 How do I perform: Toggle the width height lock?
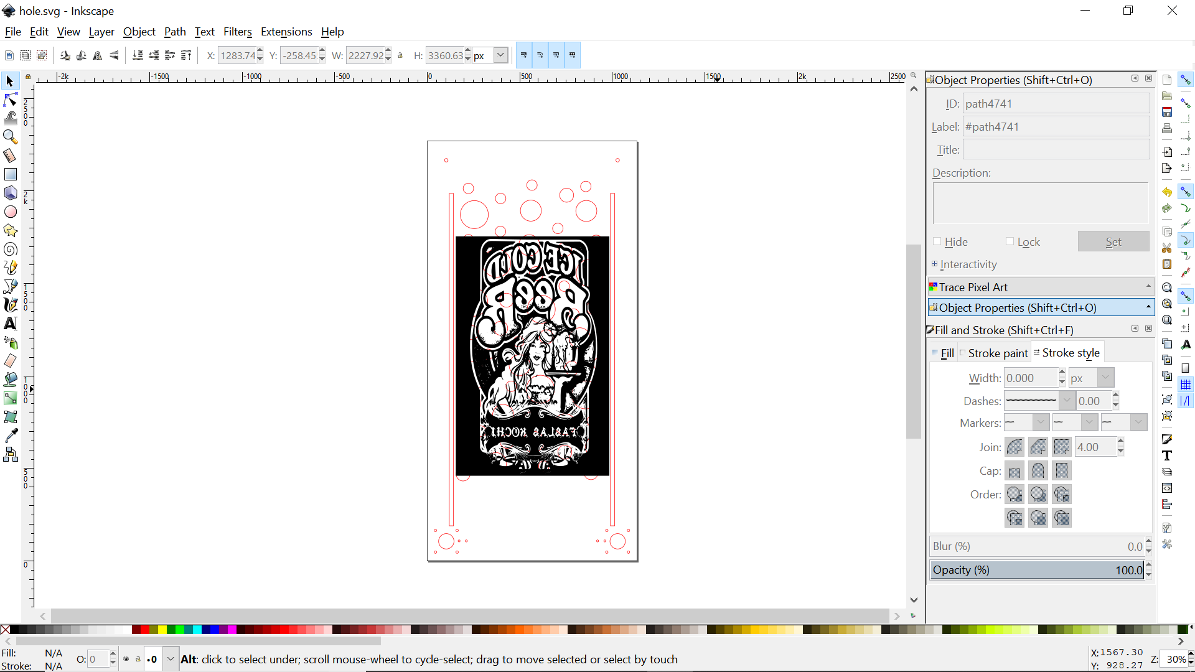[x=400, y=55]
